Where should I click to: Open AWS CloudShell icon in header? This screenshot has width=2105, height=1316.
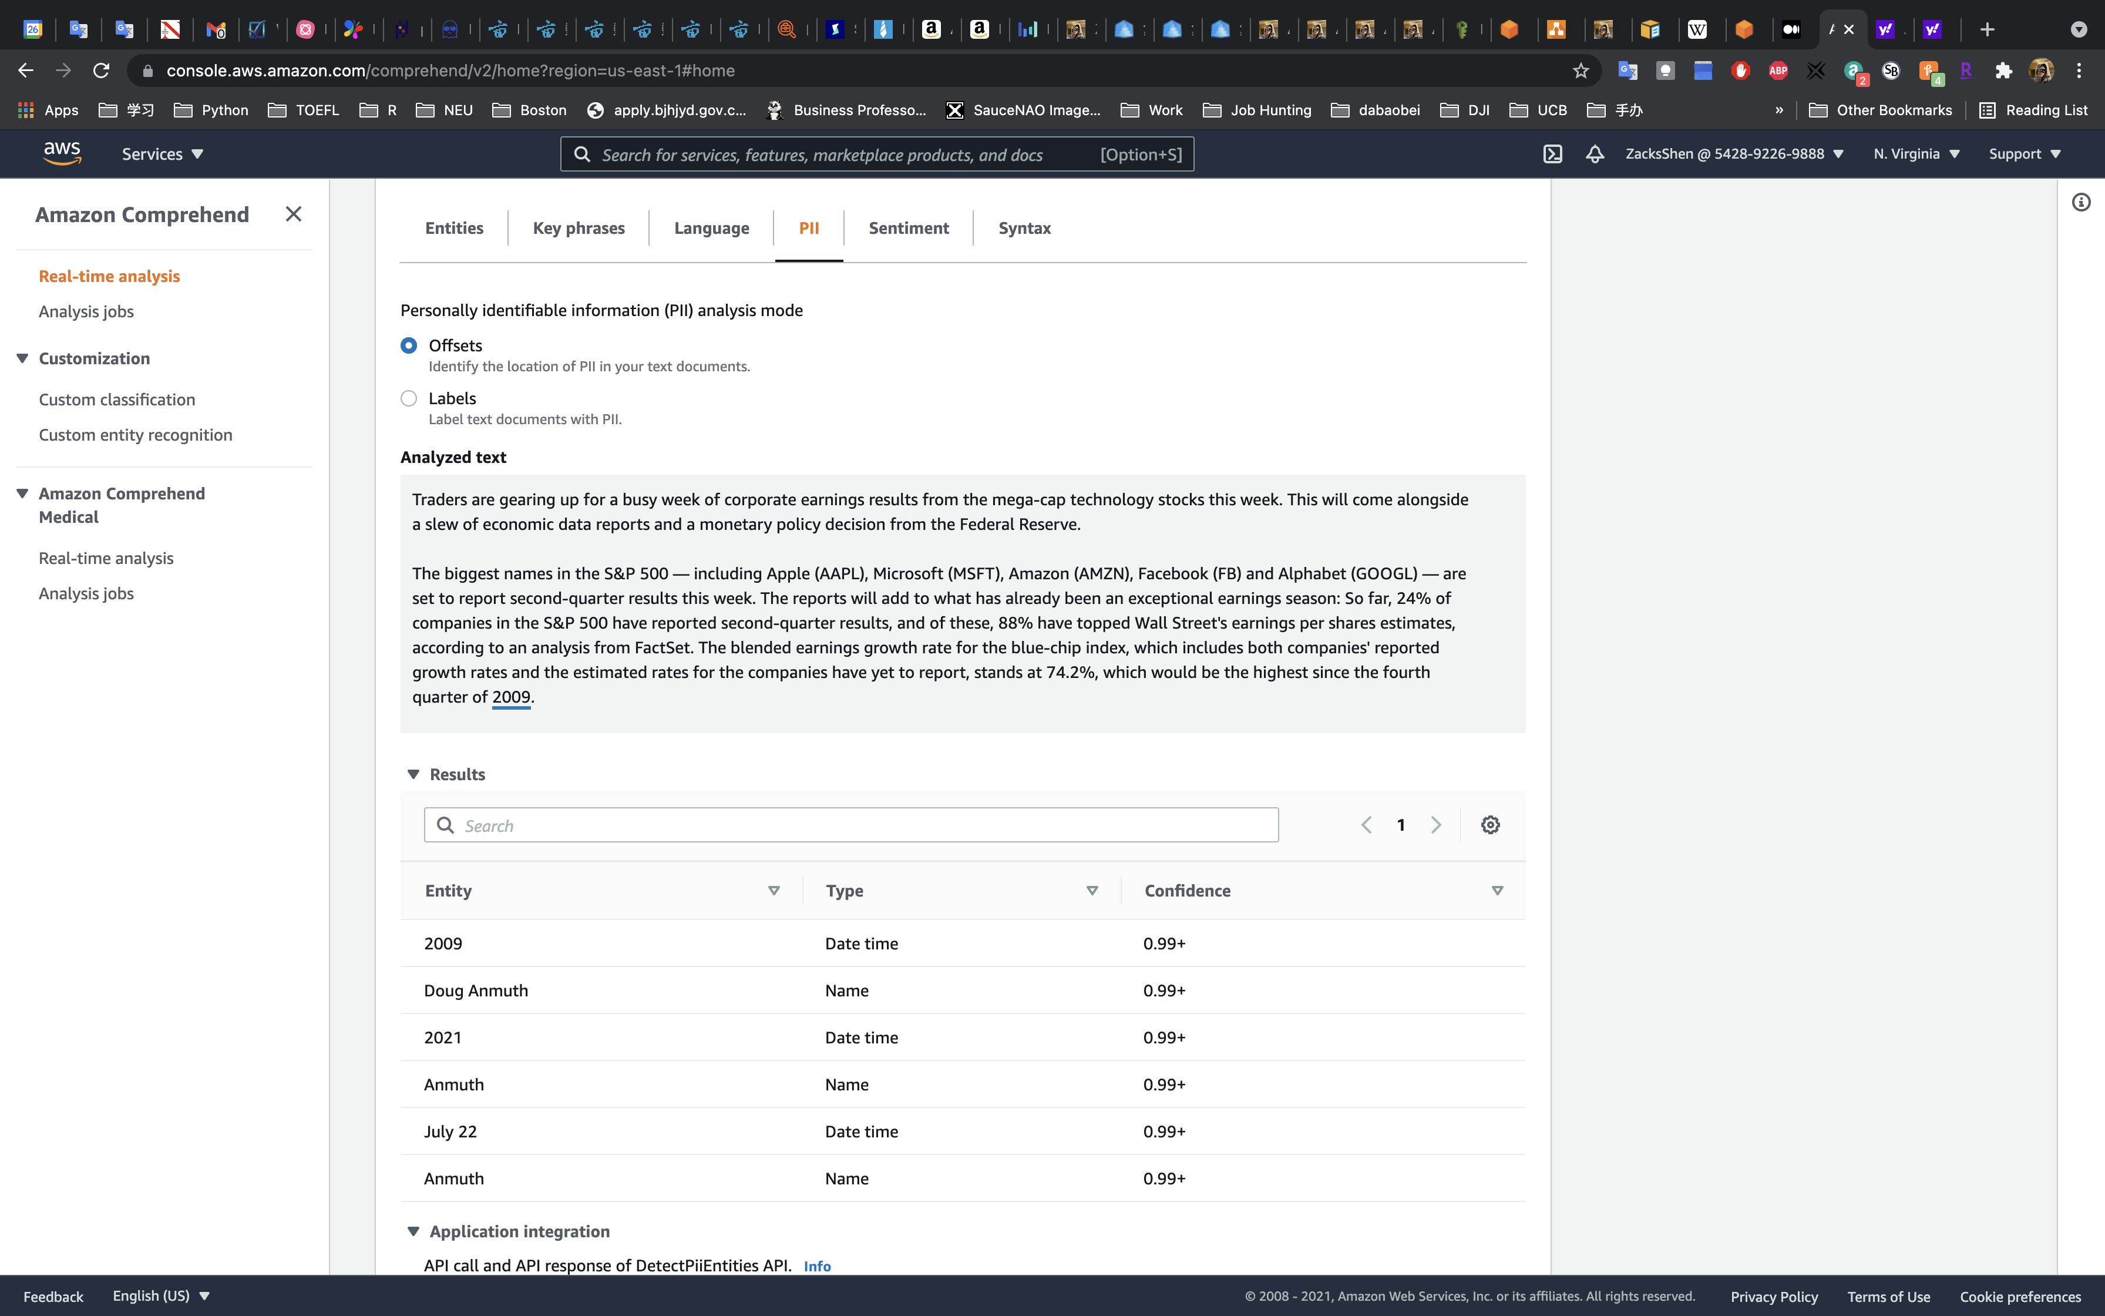point(1553,154)
